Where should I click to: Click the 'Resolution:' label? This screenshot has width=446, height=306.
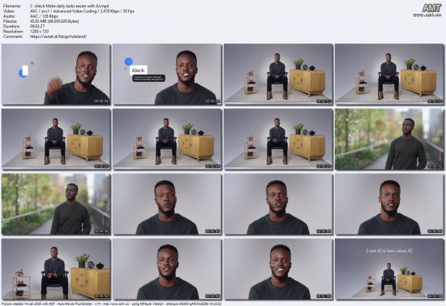click(13, 32)
